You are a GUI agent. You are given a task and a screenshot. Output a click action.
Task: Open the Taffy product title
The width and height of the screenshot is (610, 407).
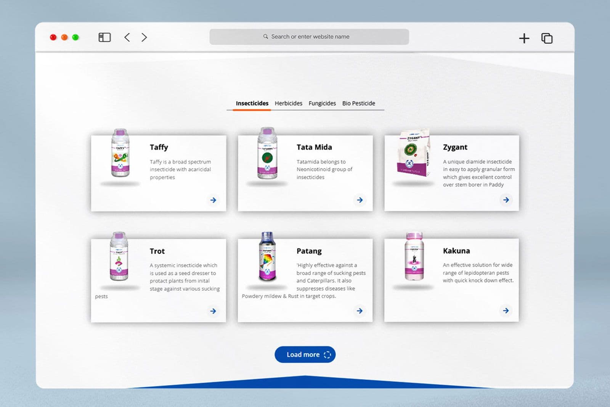[x=159, y=147]
